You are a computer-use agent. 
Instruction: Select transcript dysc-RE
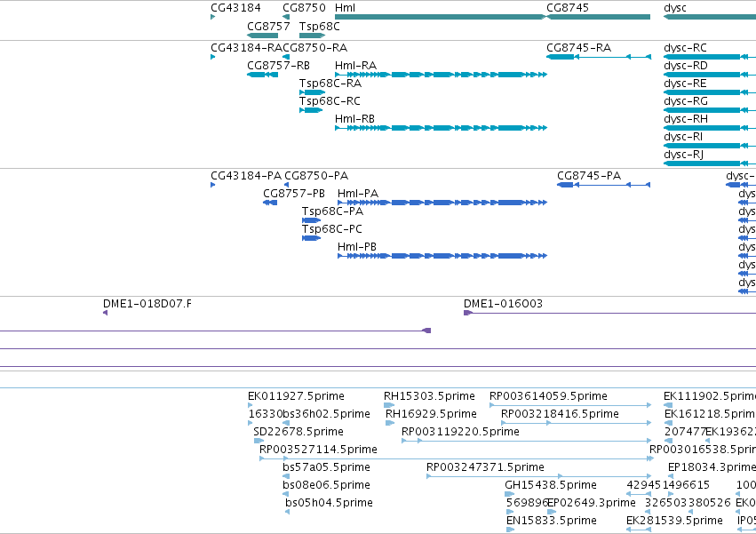(710, 92)
